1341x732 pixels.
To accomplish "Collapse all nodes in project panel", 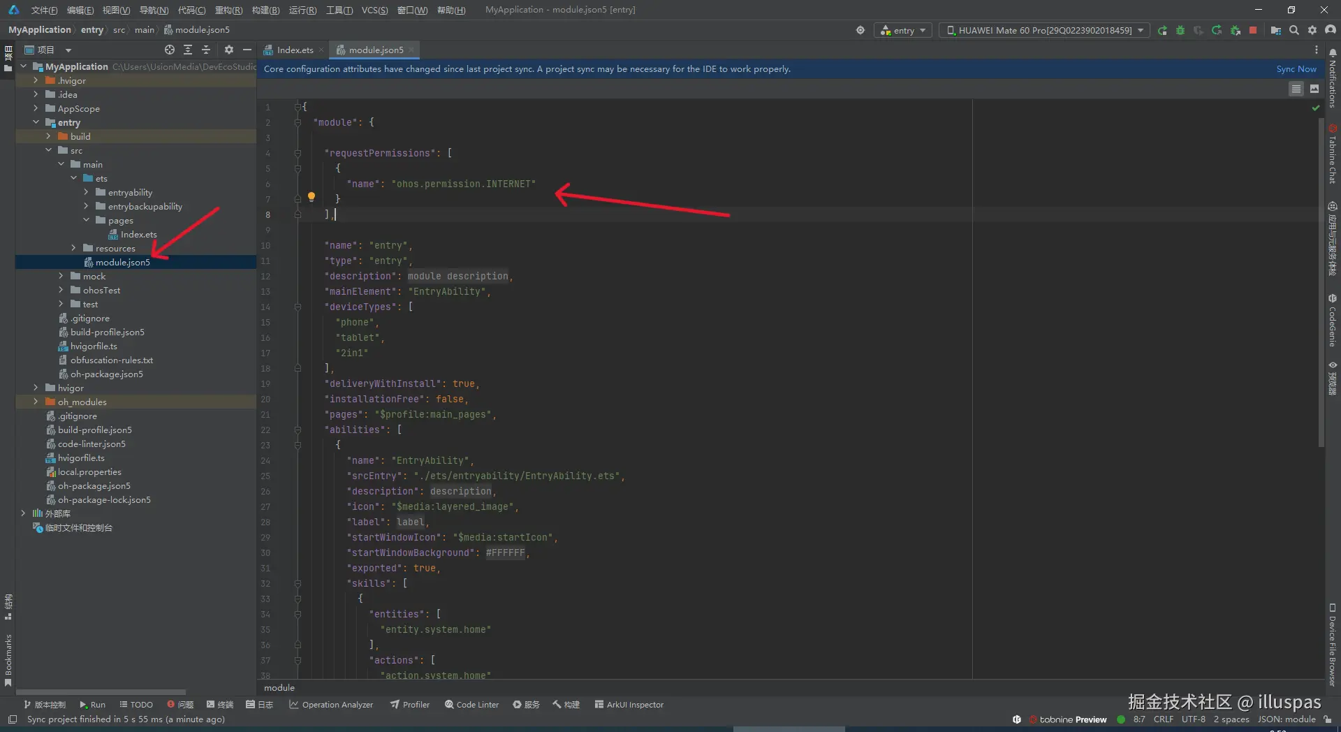I will 206,50.
